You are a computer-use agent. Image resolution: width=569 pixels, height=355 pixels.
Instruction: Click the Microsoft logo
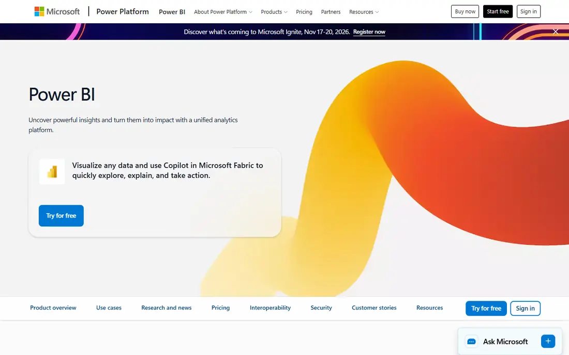click(x=57, y=11)
